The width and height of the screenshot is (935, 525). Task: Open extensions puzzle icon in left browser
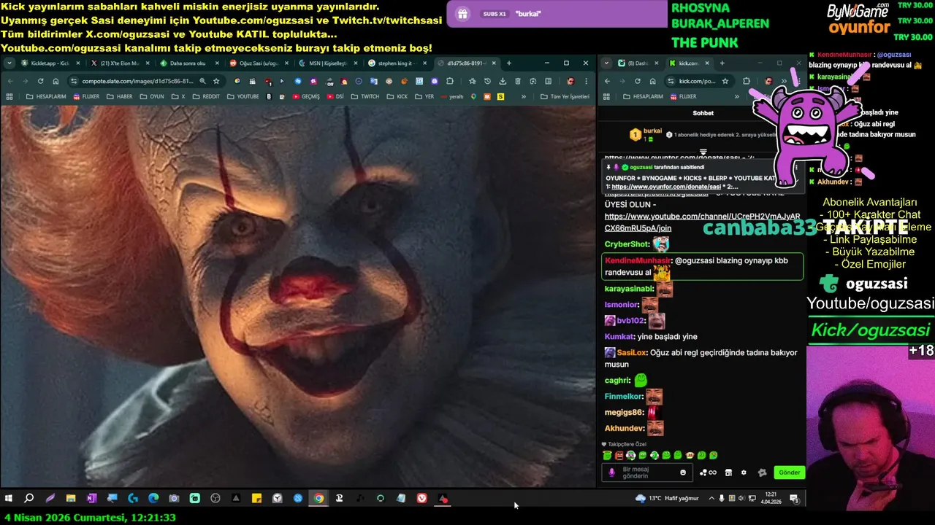coord(450,81)
